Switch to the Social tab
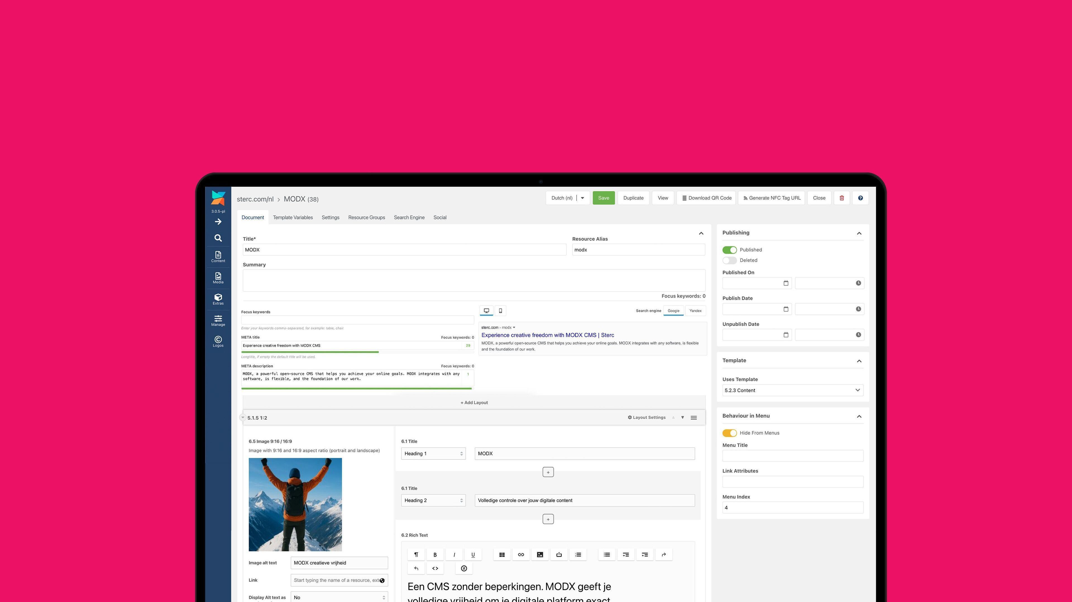Image resolution: width=1072 pixels, height=602 pixels. tap(440, 218)
